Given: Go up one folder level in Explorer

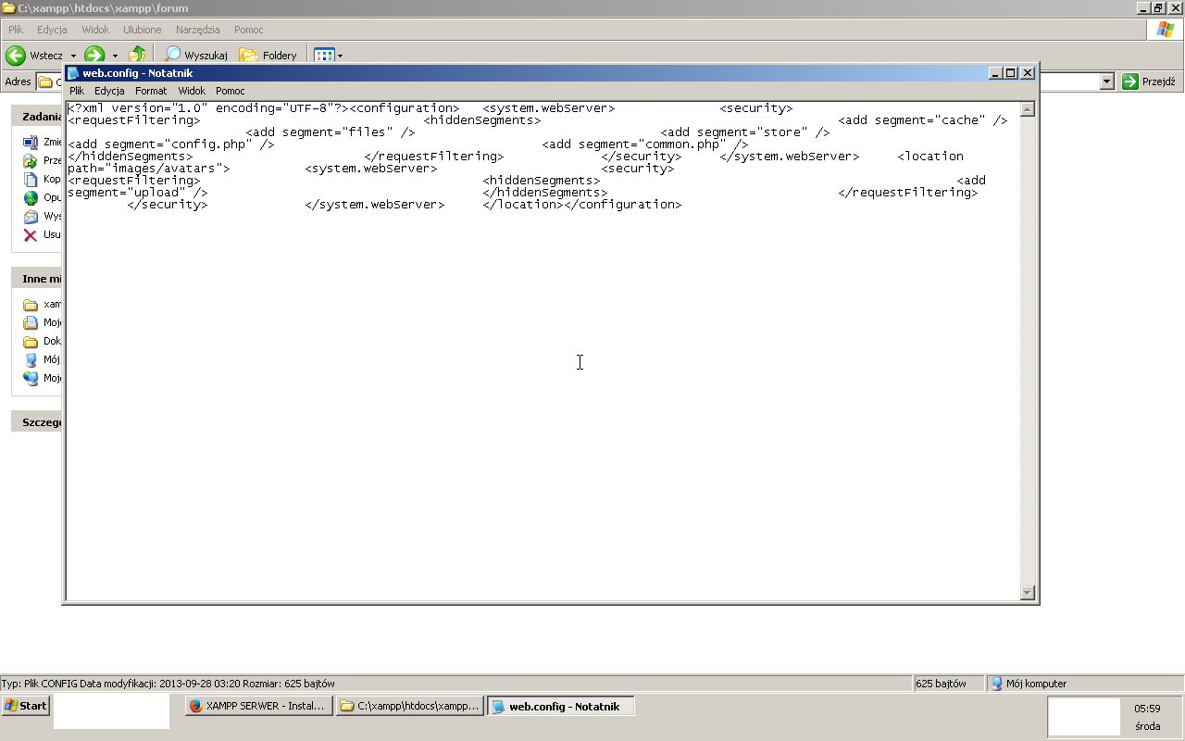Looking at the screenshot, I should (x=137, y=55).
